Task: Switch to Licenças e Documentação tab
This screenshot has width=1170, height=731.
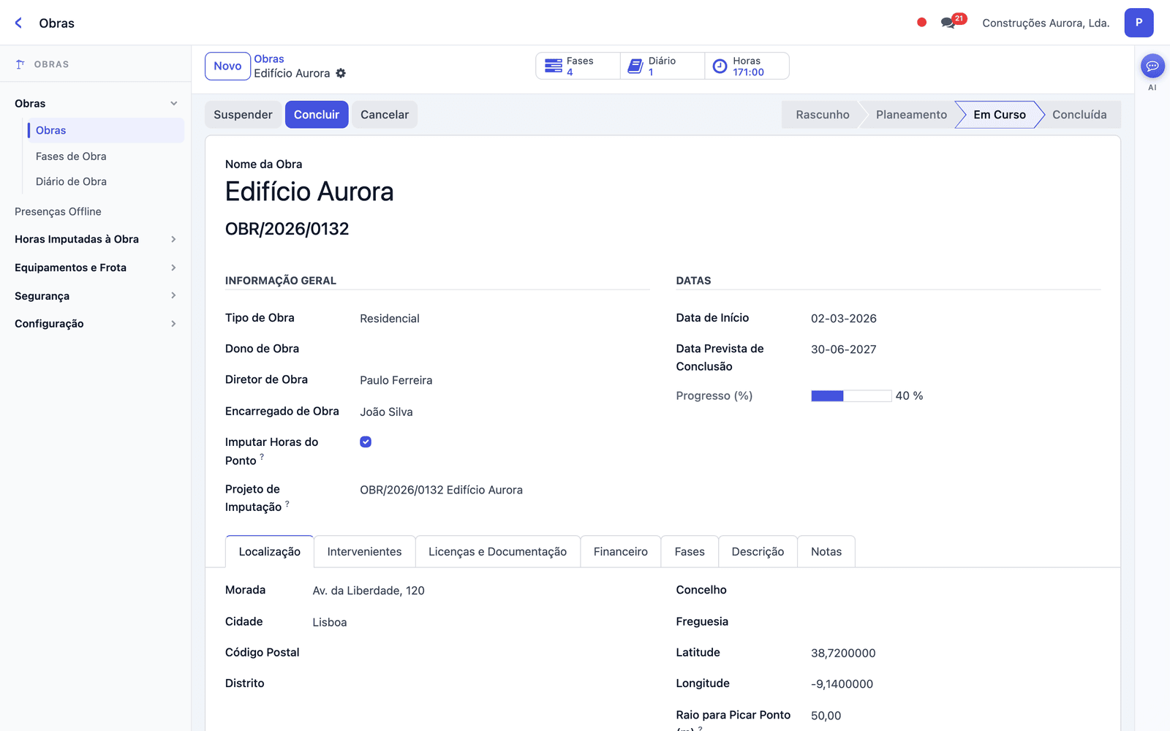Action: click(497, 552)
